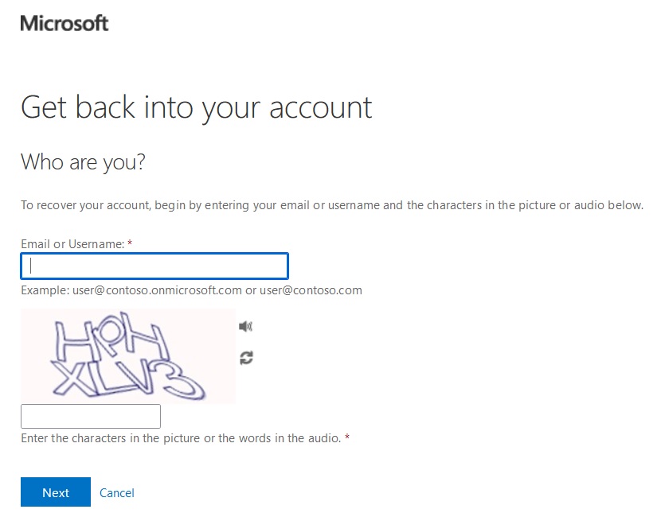Click the red asterisk after captcha instructions
Viewport: 657px width, 517px height.
pos(347,437)
